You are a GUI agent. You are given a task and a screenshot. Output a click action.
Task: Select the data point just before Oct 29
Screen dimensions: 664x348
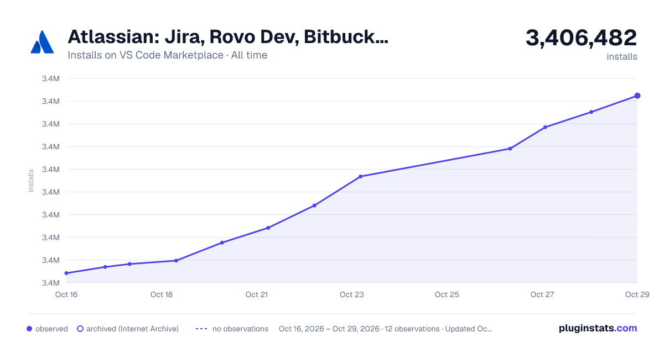pyautogui.click(x=592, y=112)
